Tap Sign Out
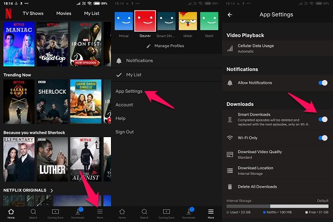The image size is (333, 222). (x=124, y=132)
